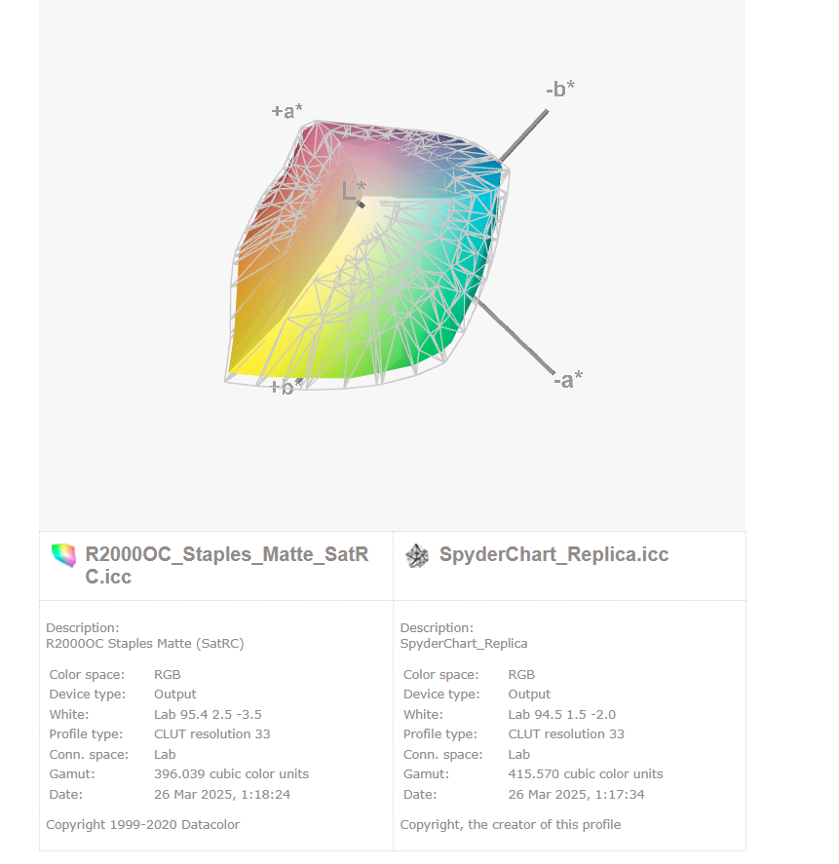Click the 396.039 cubic color units value
Screen dimensions: 839x864
point(231,774)
